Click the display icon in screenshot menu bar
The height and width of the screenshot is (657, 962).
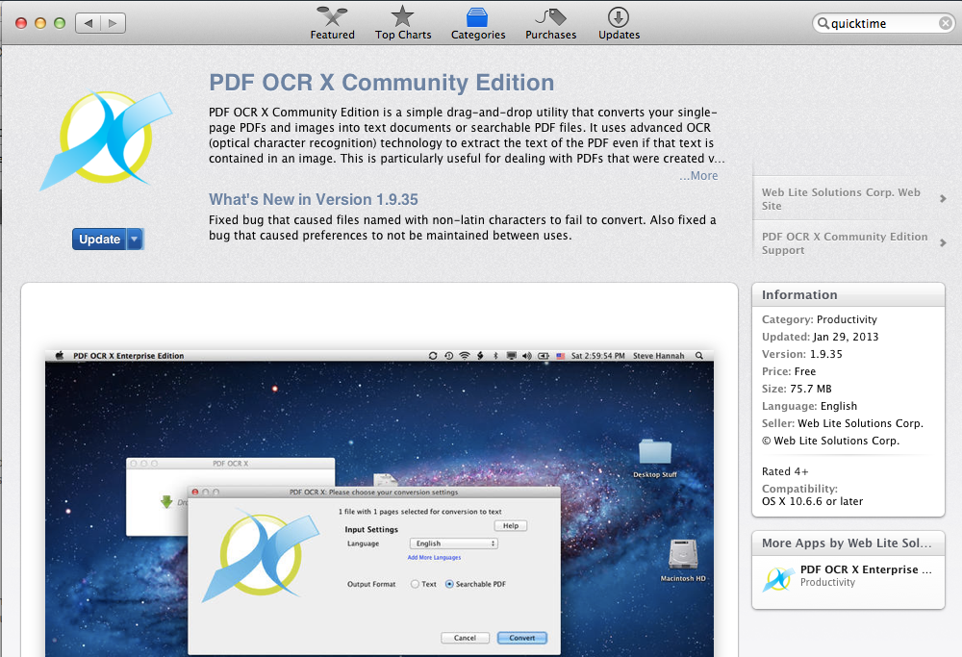[x=511, y=356]
